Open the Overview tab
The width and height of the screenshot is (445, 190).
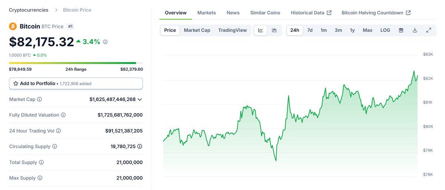pyautogui.click(x=176, y=13)
